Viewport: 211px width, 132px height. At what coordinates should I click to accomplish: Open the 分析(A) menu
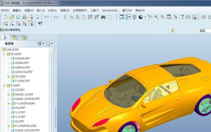52,10
